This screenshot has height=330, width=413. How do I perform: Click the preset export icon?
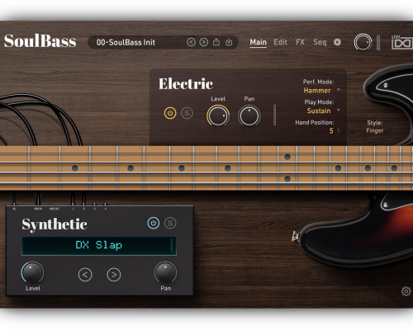[216, 42]
